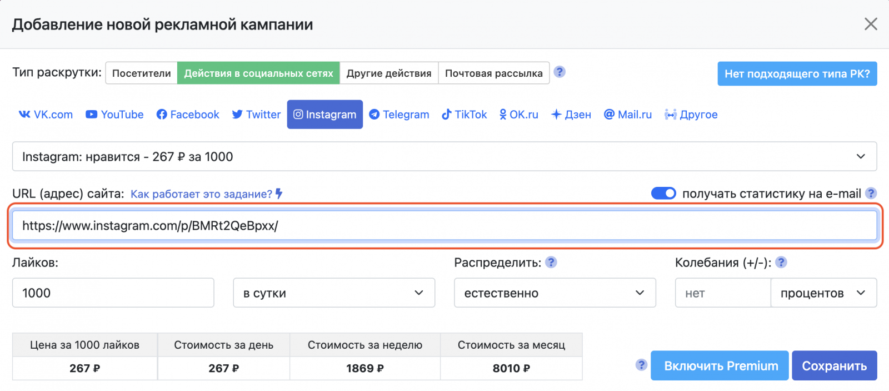Select the Почтовая рассылка tab

tap(493, 73)
